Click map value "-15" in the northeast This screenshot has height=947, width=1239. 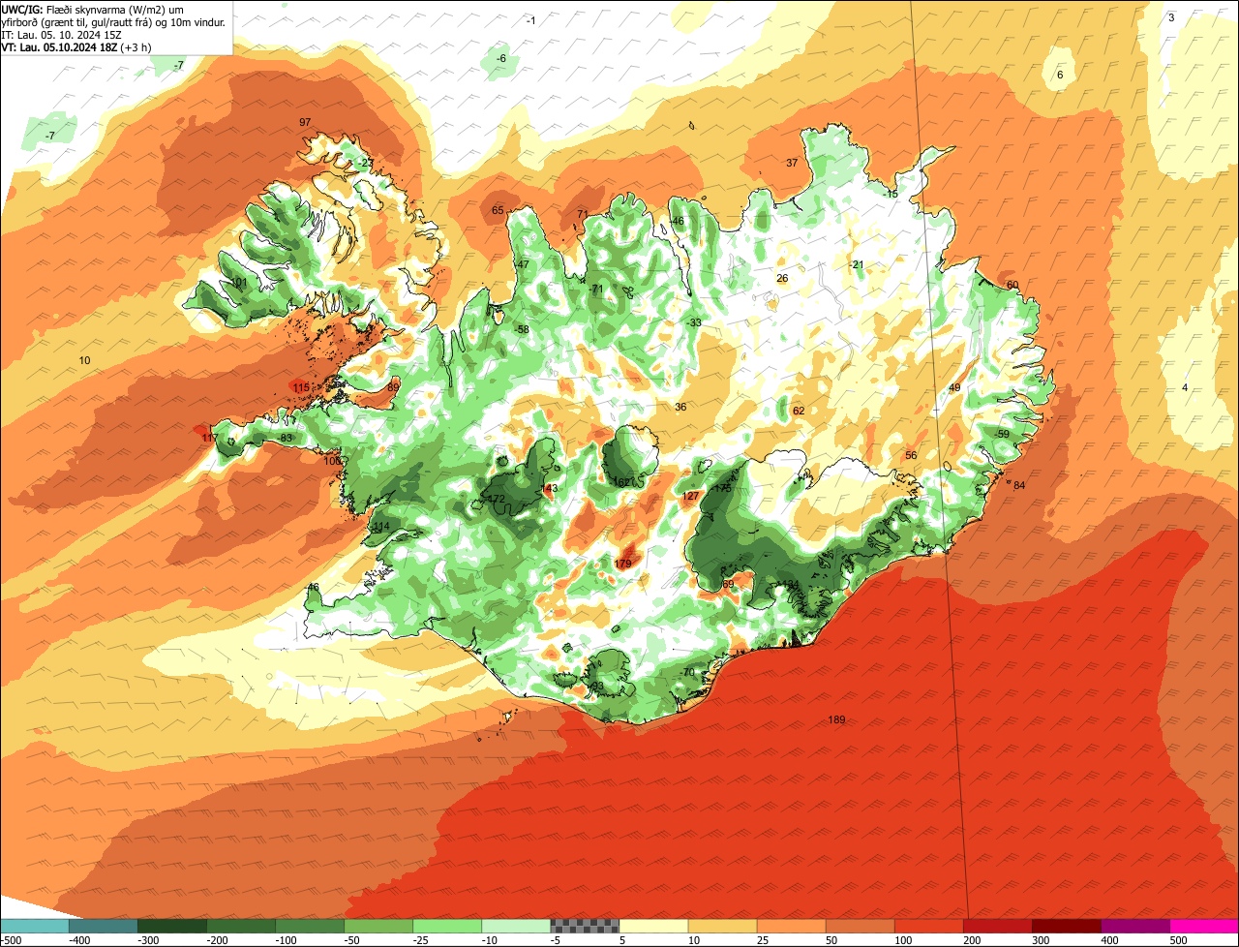pyautogui.click(x=891, y=194)
